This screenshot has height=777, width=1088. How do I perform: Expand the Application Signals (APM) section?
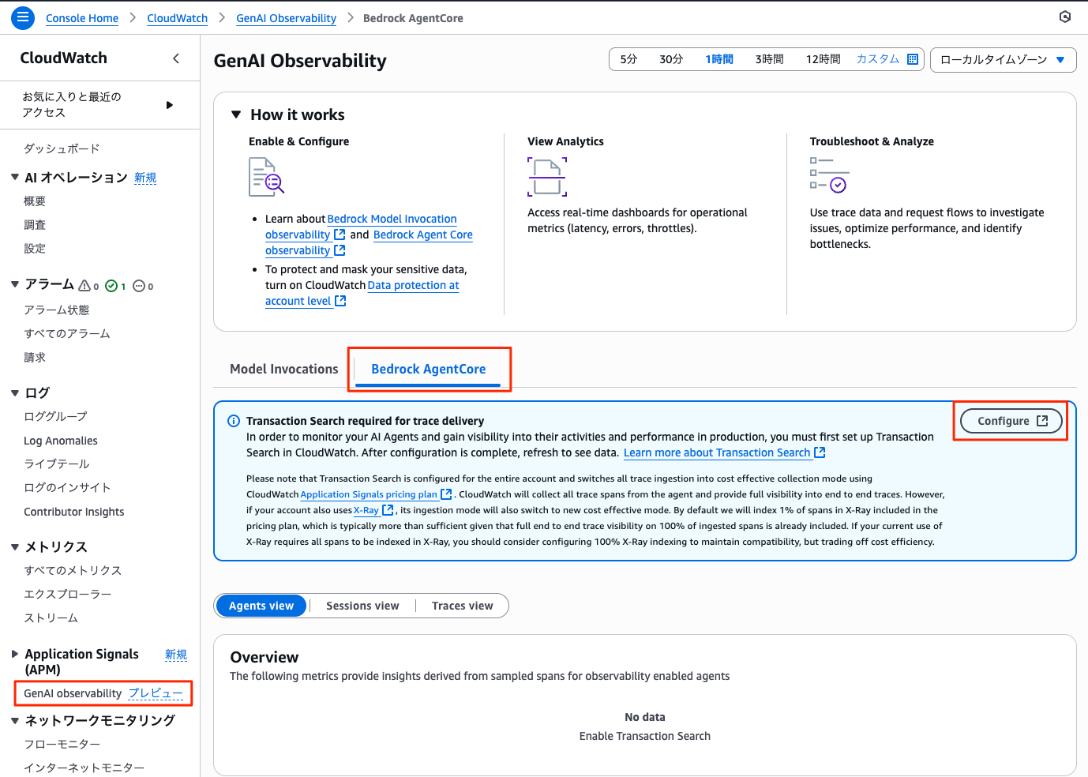point(15,654)
